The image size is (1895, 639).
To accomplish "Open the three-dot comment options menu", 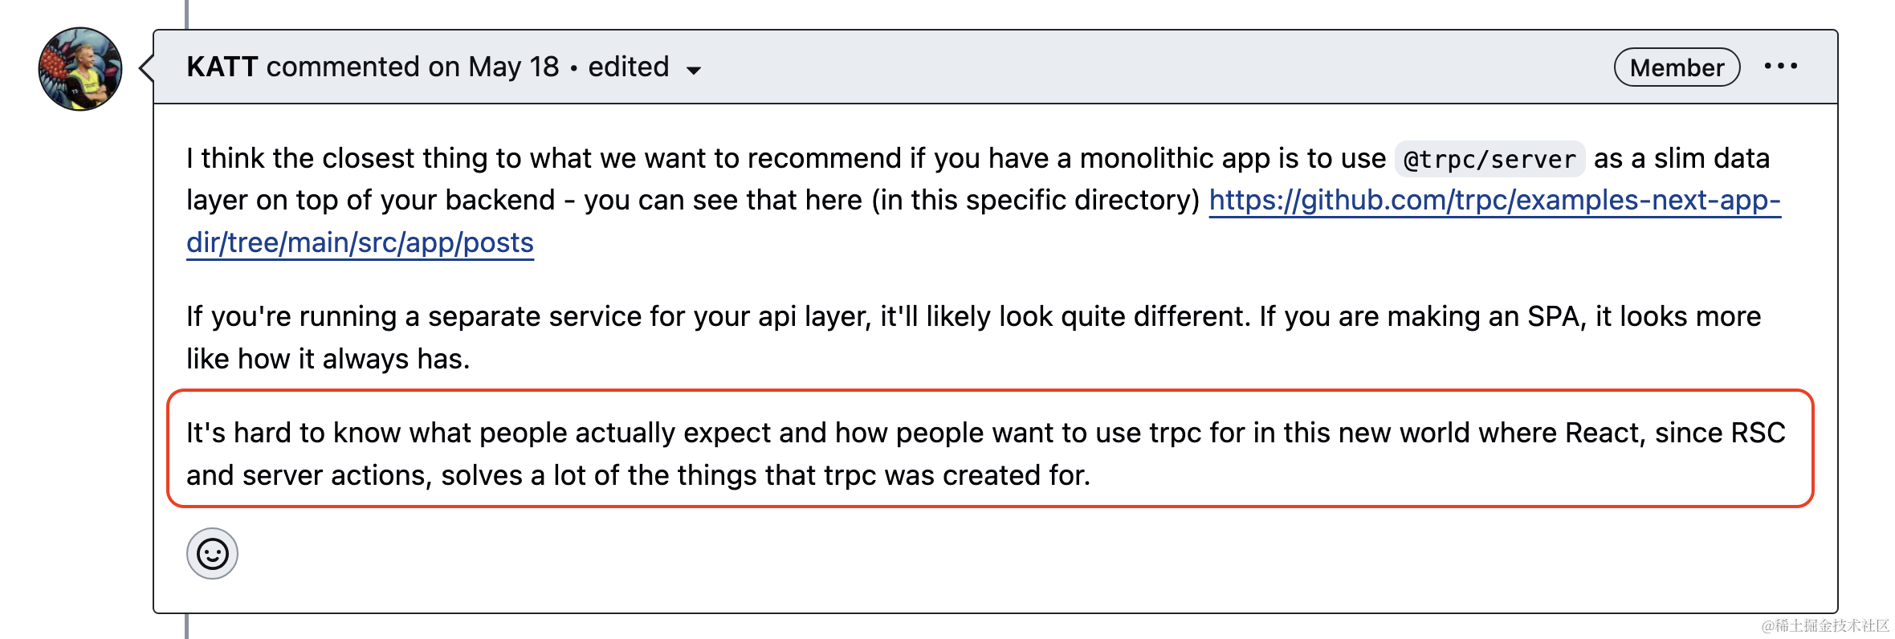I will [x=1780, y=67].
